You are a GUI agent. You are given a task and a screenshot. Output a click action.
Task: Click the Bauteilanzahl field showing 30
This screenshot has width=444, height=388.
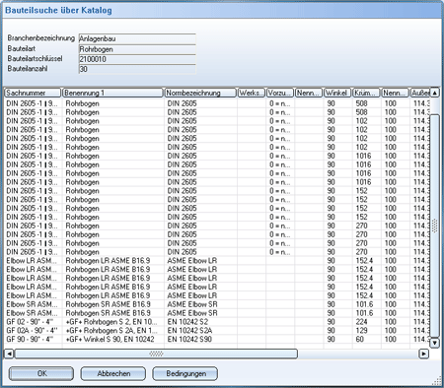coord(137,69)
